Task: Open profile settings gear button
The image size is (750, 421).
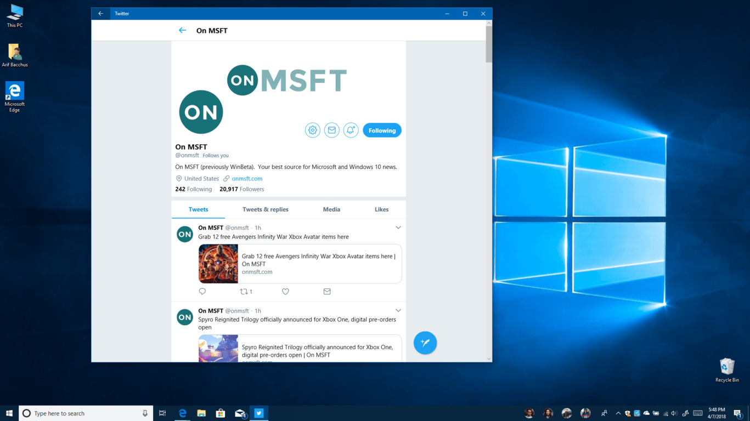Action: (313, 130)
